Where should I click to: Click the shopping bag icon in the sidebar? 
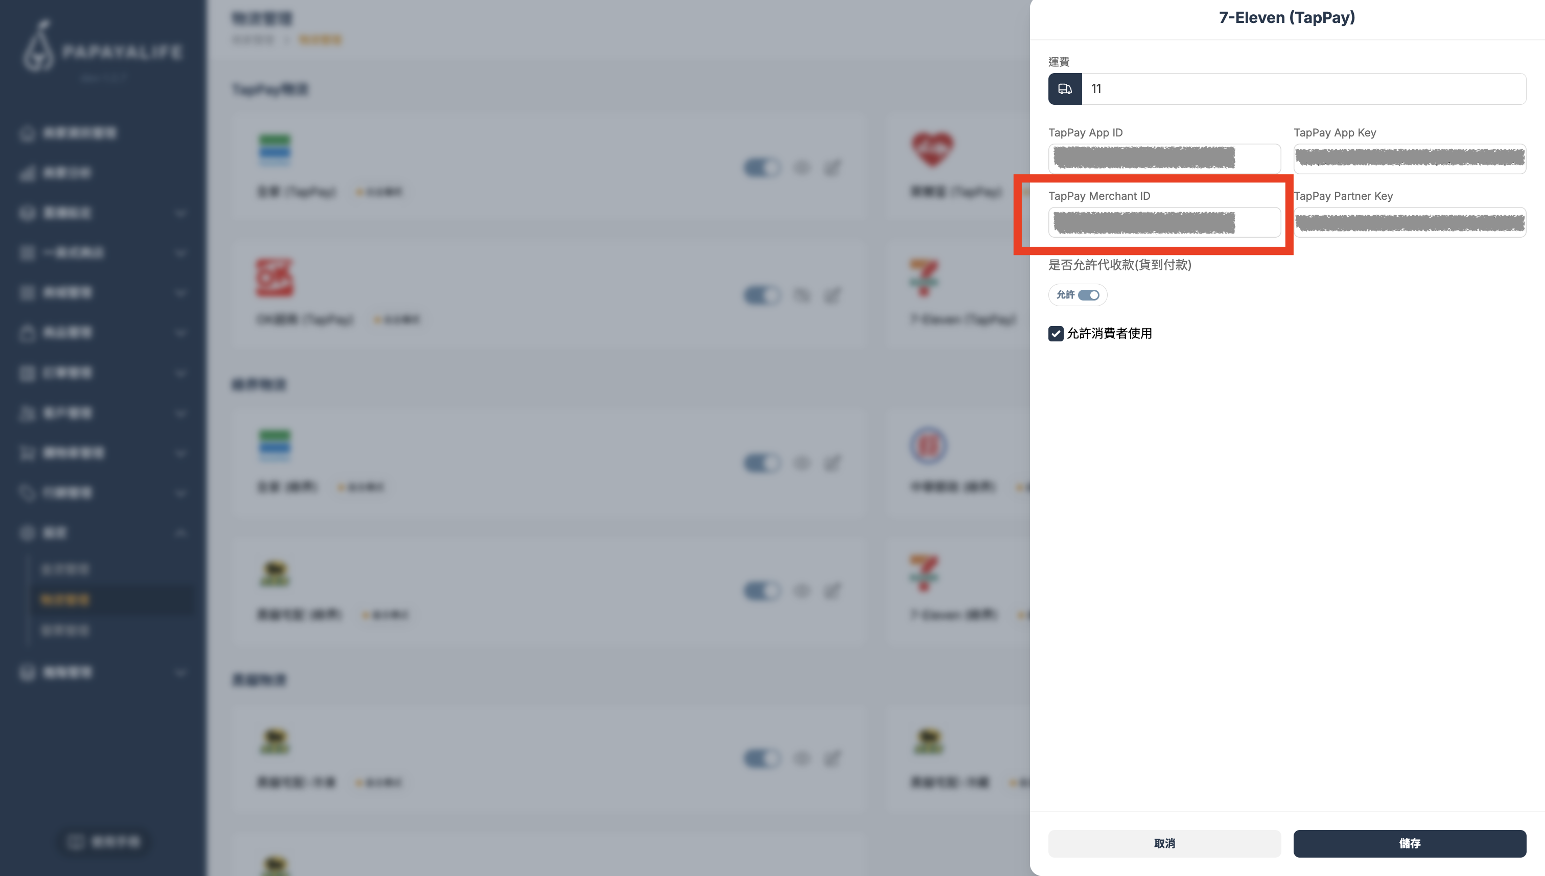[x=27, y=333]
